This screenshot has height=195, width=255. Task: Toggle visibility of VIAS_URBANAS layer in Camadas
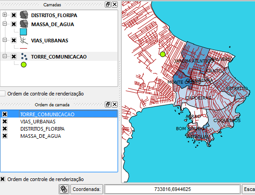(x=14, y=40)
